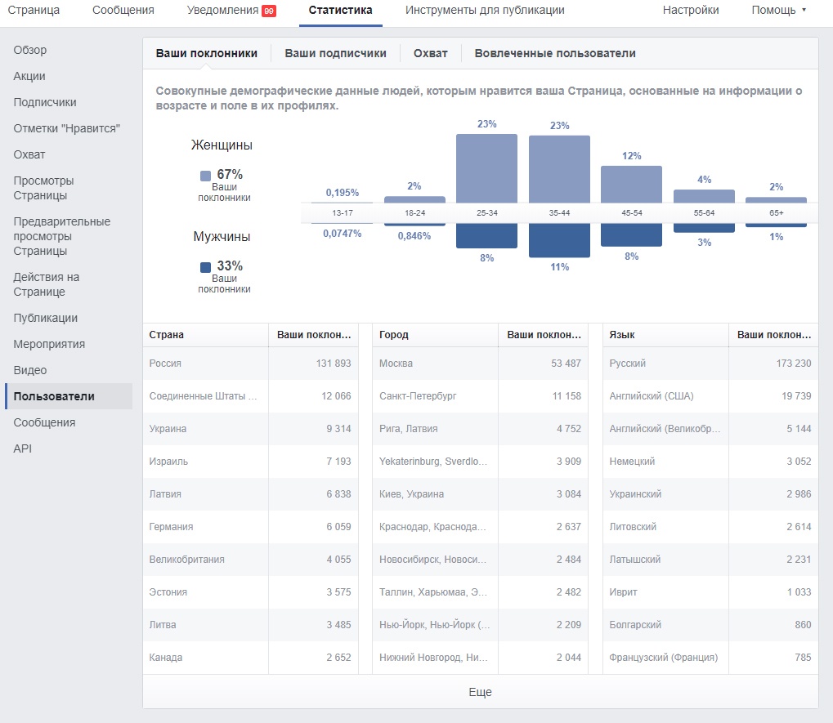
Task: Go to Настройки in top bar
Action: point(691,11)
